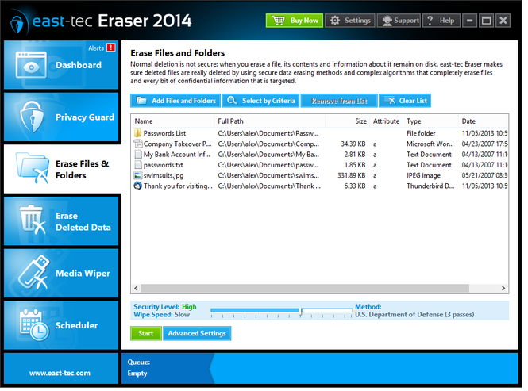The height and width of the screenshot is (391, 528).
Task: Minimize the east-tec Eraser window
Action: pos(470,21)
